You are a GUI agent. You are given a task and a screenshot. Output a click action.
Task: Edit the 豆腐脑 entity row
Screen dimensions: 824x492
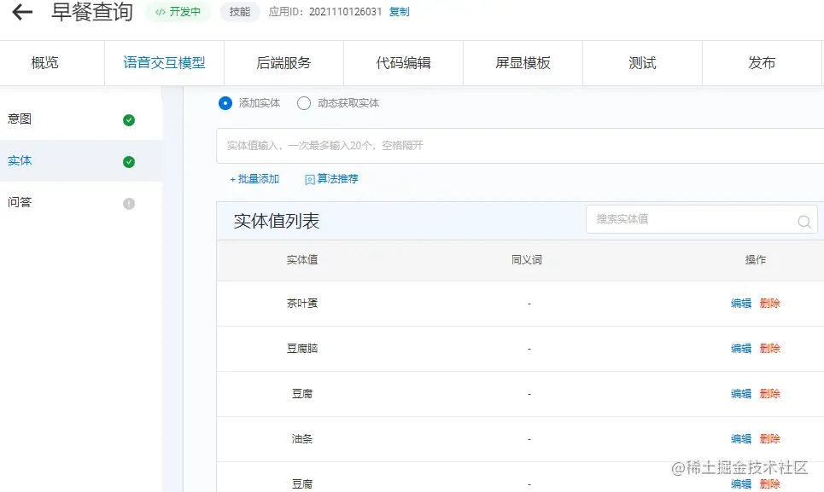tap(741, 348)
